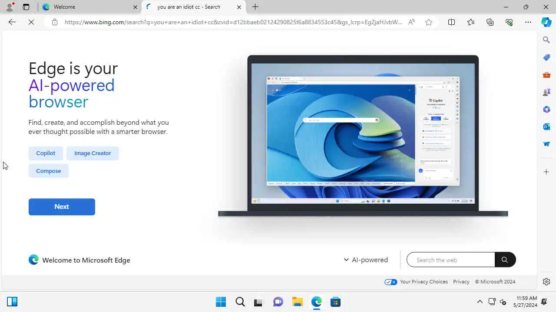Image resolution: width=556 pixels, height=312 pixels.
Task: Add this page to favorites star
Action: [x=429, y=22]
